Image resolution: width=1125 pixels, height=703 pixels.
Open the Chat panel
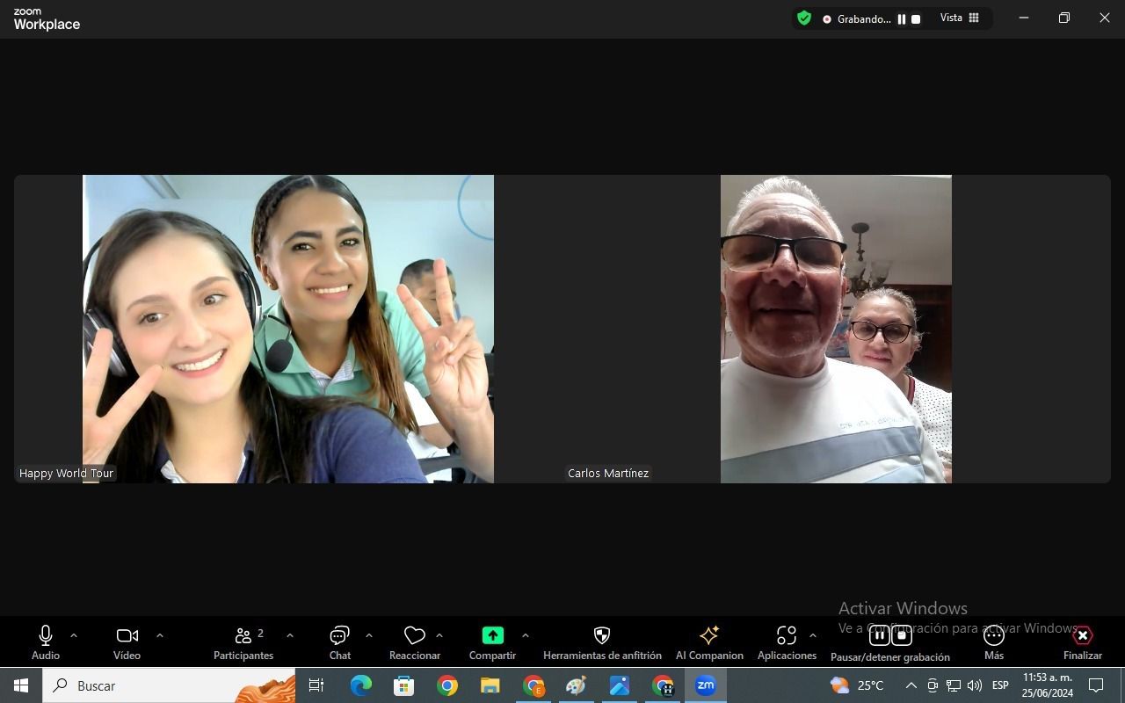340,642
